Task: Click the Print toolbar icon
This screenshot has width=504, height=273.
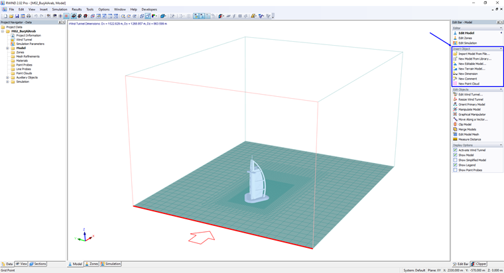Action: [x=29, y=16]
